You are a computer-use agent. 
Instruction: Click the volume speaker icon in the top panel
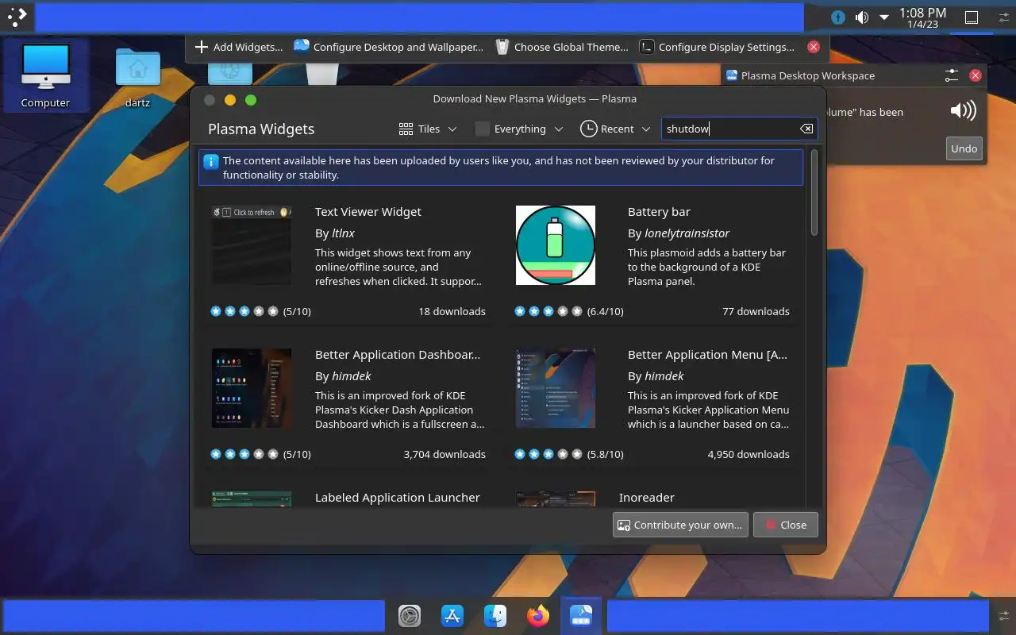[862, 17]
